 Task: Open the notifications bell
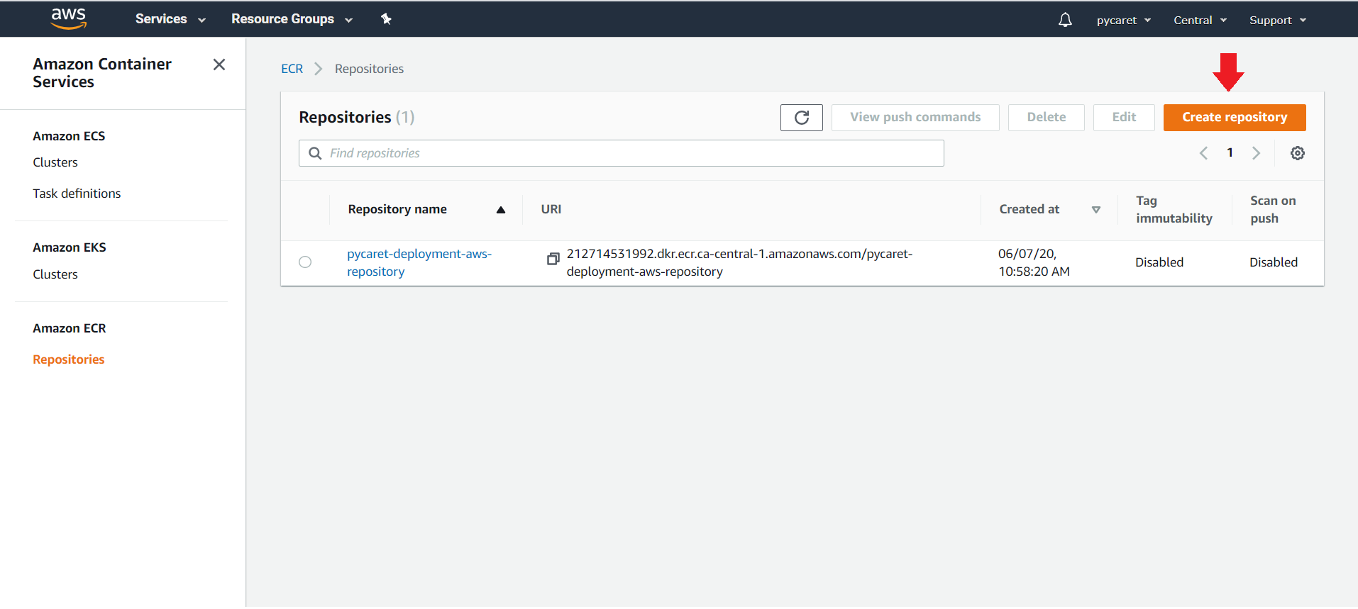tap(1064, 20)
